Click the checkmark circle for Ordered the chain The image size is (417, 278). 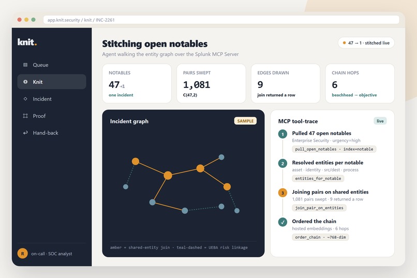pos(282,222)
